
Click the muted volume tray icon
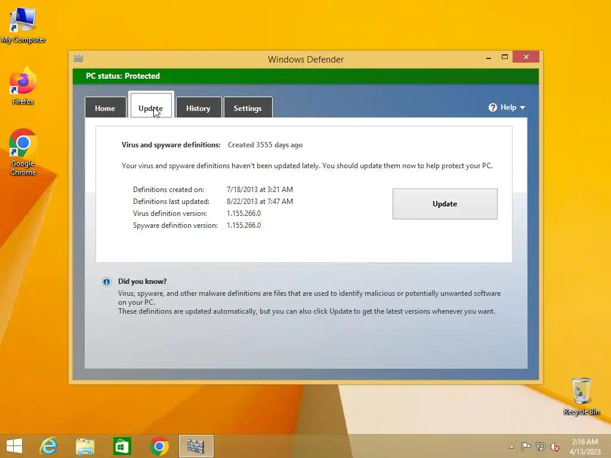(554, 447)
